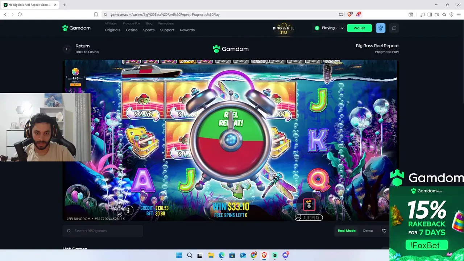Follow the Affiliates link
The height and width of the screenshot is (261, 464).
111,24
